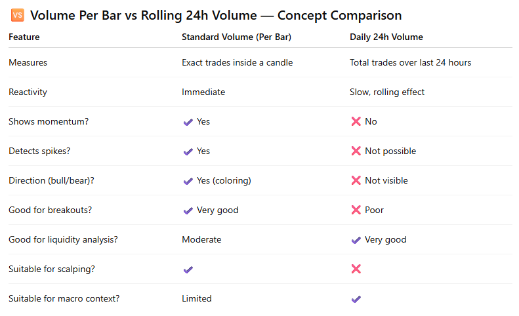Click the scalping row purple checkmark
519x316 pixels.
pyautogui.click(x=188, y=269)
